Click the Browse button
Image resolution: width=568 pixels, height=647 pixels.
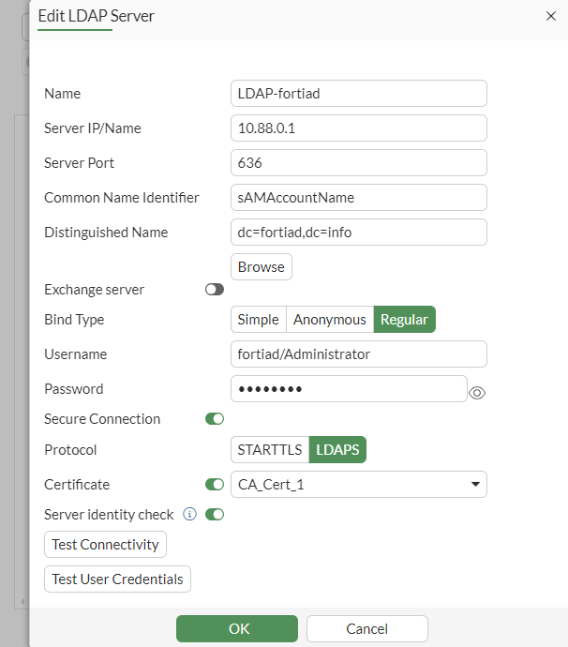(x=261, y=267)
